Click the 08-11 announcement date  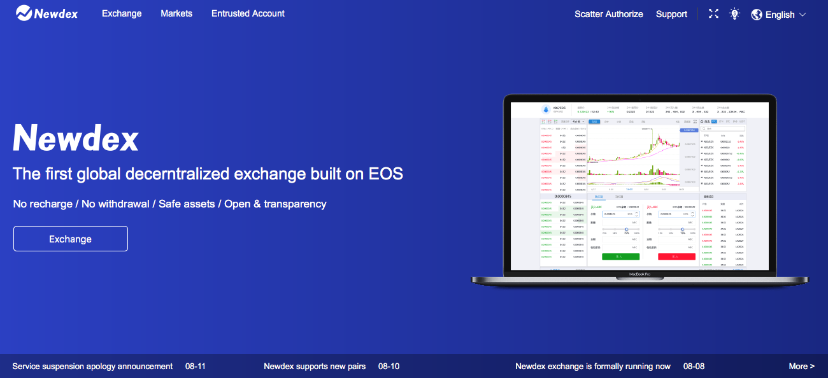click(x=196, y=366)
